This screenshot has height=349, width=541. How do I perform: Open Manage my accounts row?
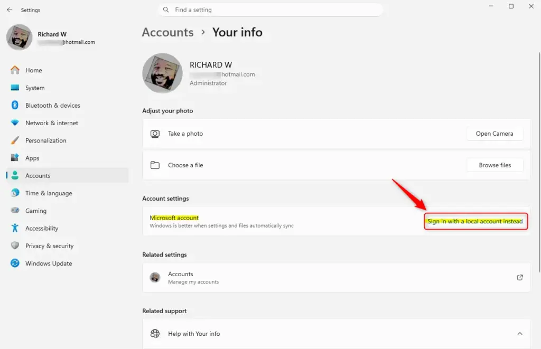pyautogui.click(x=336, y=277)
